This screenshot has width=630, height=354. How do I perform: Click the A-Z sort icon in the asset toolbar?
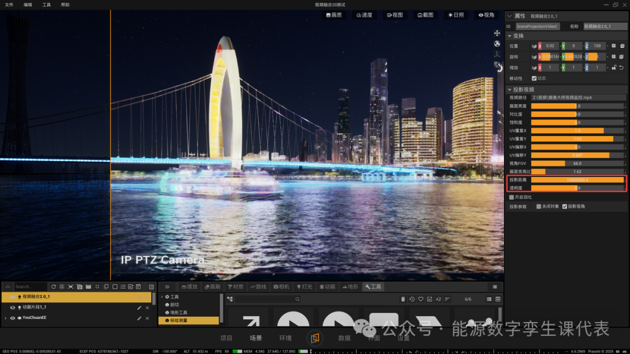click(438, 299)
